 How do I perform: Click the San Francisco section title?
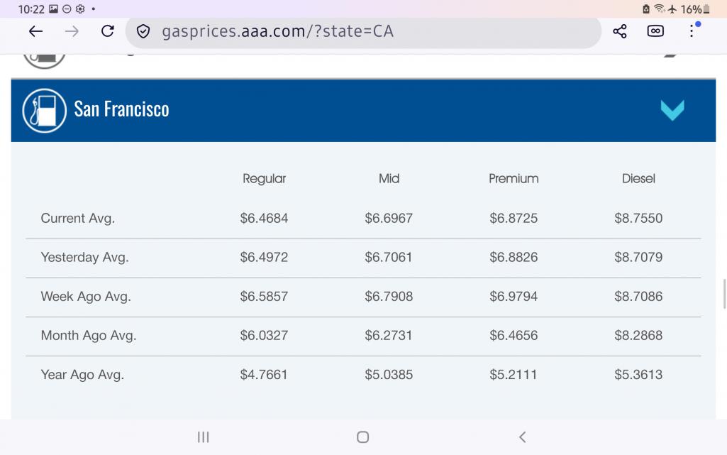click(121, 109)
